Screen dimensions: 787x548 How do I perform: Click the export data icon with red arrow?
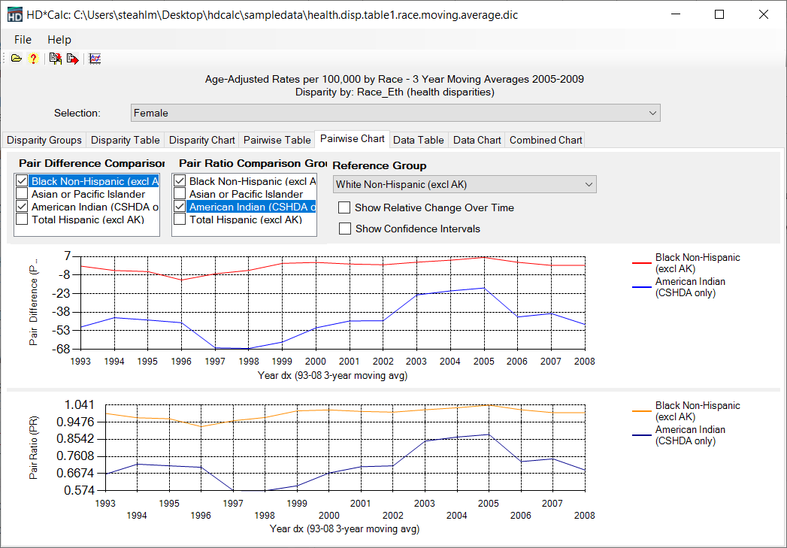(72, 59)
